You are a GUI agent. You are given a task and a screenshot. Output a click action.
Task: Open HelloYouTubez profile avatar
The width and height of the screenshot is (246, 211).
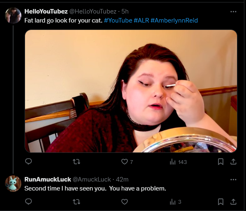click(13, 15)
